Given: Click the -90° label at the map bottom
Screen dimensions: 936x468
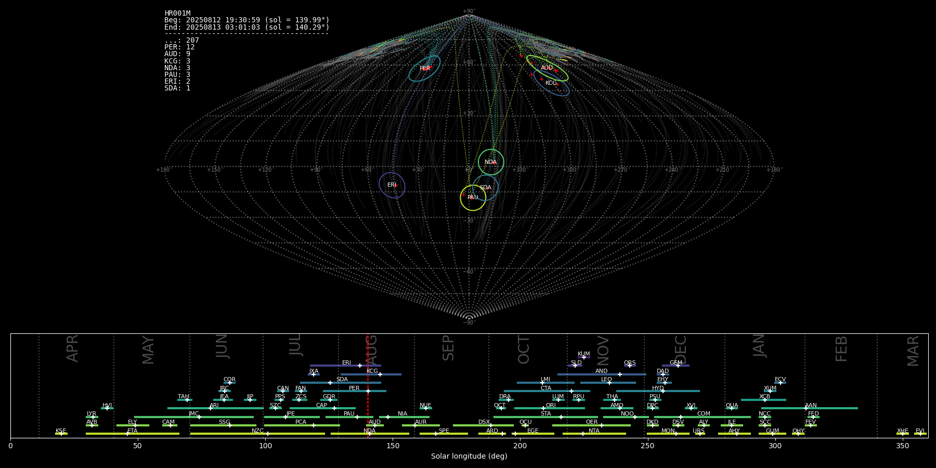Looking at the screenshot, I should click(x=469, y=323).
